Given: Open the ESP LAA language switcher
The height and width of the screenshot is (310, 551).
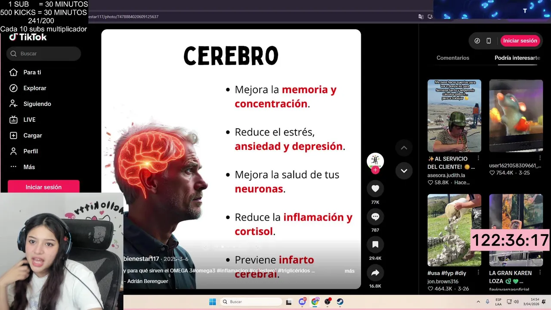Looking at the screenshot, I should click(x=498, y=302).
